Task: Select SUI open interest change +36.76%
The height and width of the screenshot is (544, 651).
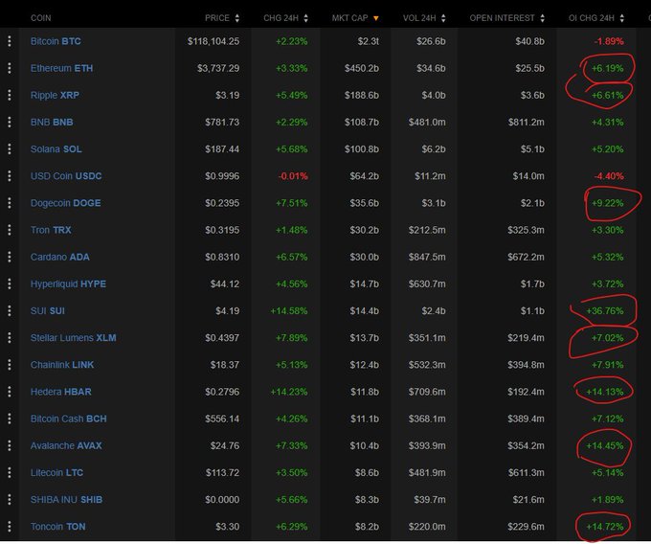Action: point(605,311)
